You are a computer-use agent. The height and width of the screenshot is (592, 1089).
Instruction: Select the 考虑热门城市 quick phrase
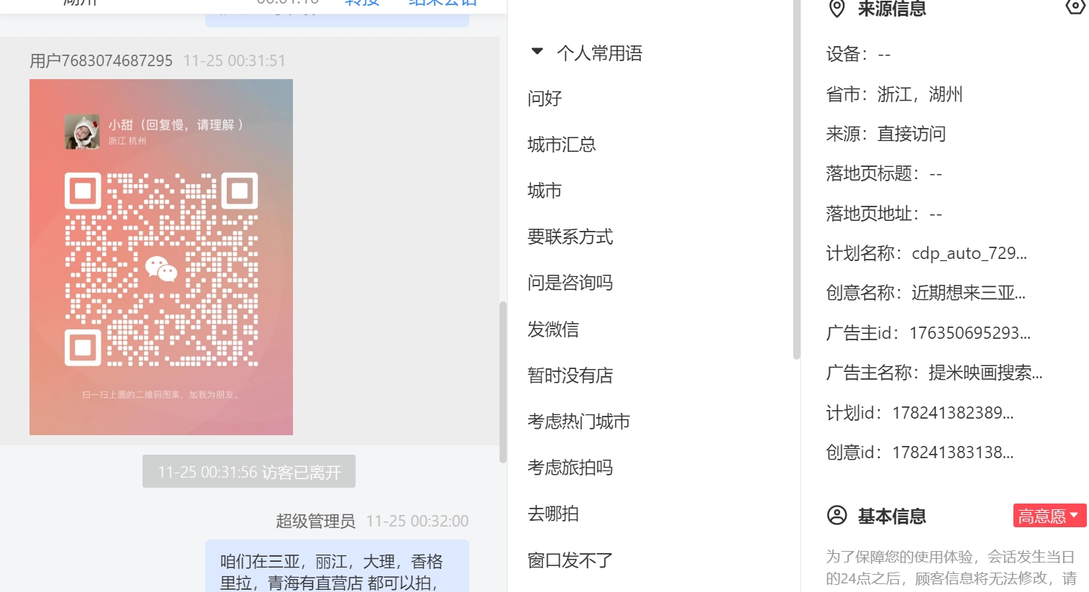579,422
